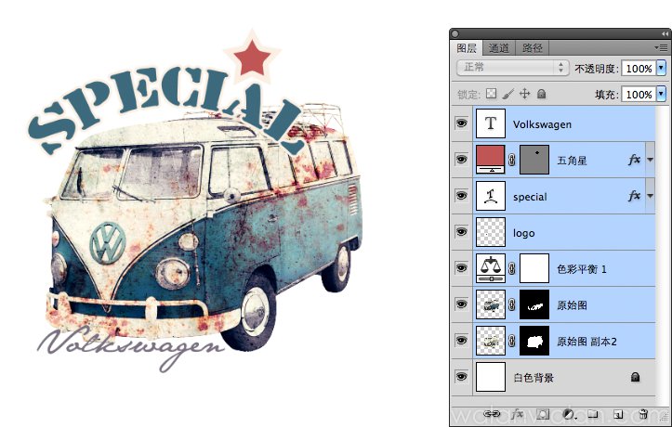
Task: Toggle visibility of the logo layer
Action: (461, 232)
